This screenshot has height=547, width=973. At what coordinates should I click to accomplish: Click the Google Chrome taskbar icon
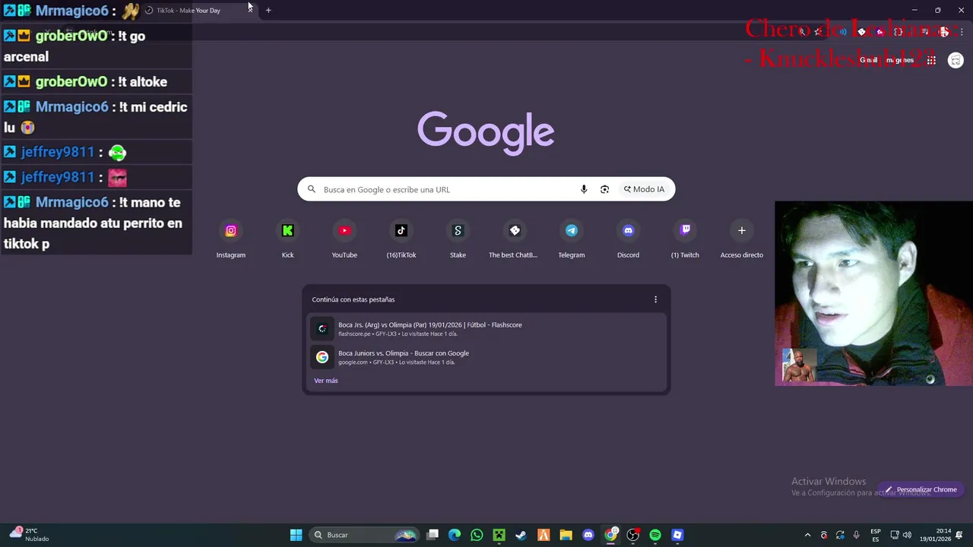coord(610,535)
